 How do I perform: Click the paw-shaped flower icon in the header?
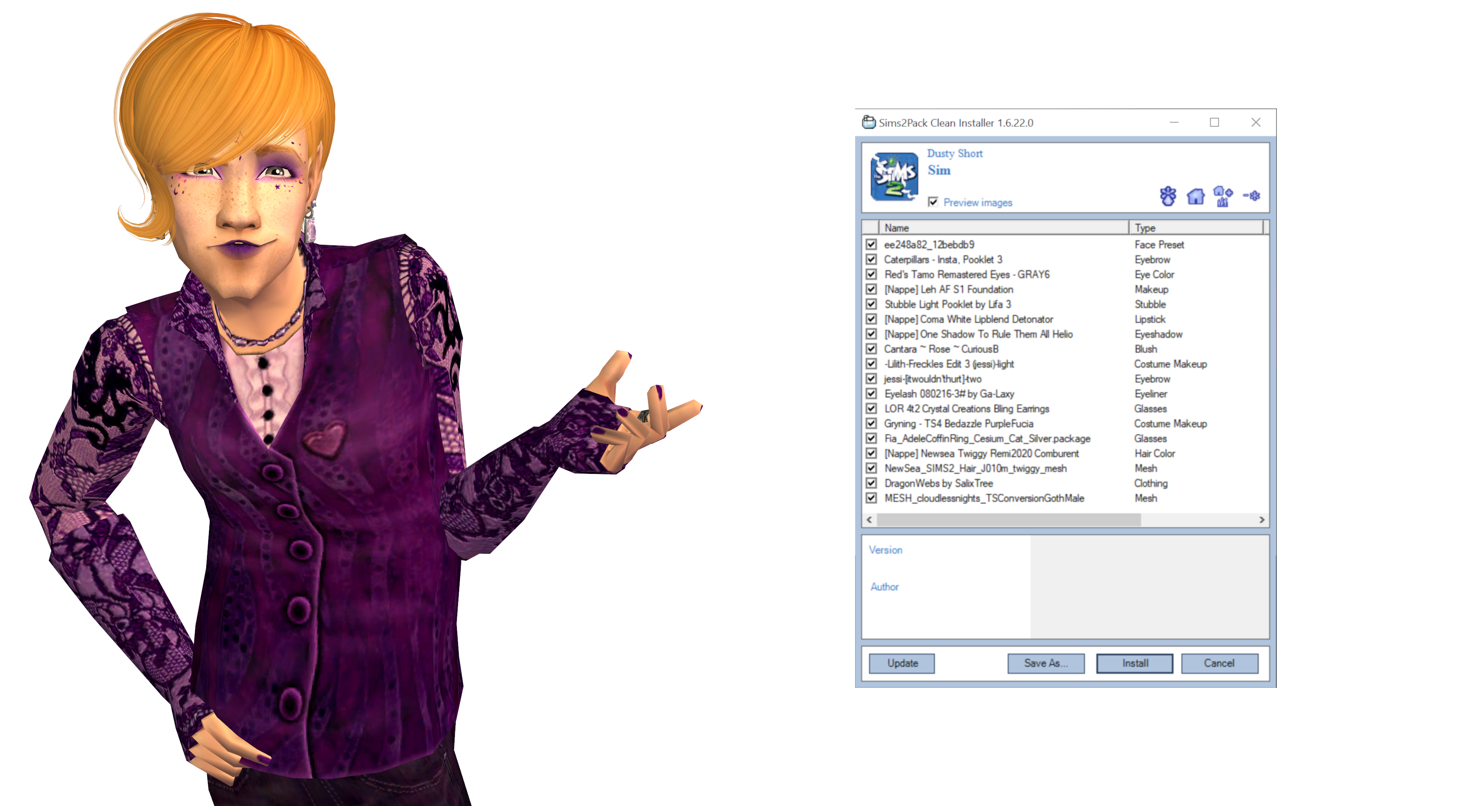click(x=1167, y=196)
